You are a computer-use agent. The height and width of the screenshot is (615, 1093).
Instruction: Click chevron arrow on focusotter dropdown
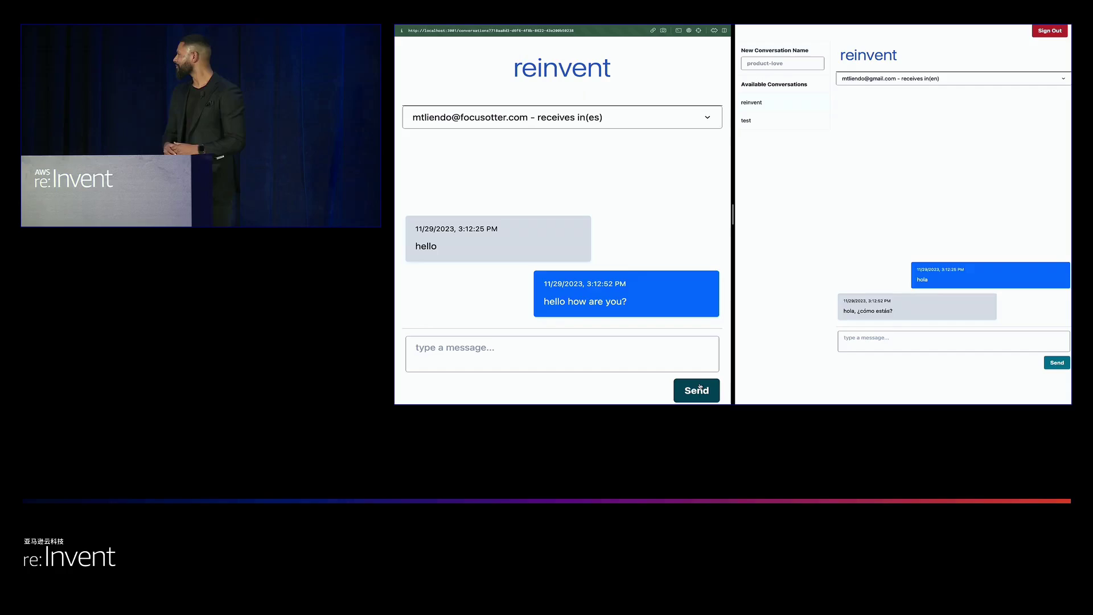pyautogui.click(x=708, y=117)
